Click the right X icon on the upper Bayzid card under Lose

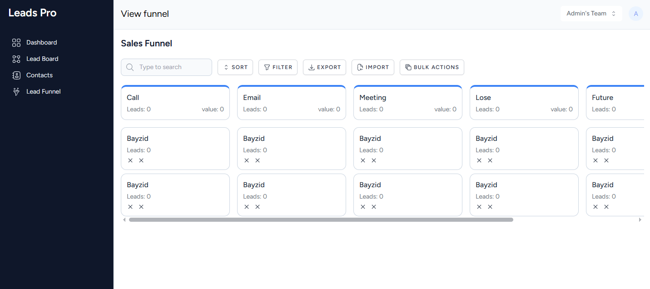point(490,160)
